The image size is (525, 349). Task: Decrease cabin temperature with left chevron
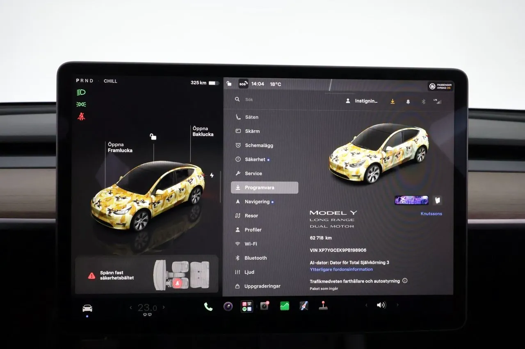pyautogui.click(x=131, y=307)
